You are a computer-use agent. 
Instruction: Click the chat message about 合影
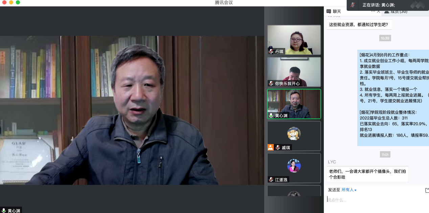(367, 174)
